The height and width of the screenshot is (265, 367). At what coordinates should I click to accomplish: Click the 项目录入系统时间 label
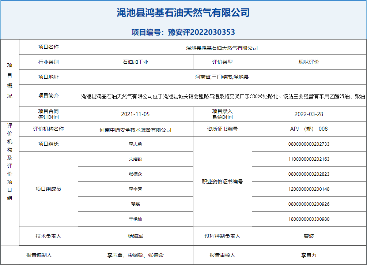click(x=222, y=114)
